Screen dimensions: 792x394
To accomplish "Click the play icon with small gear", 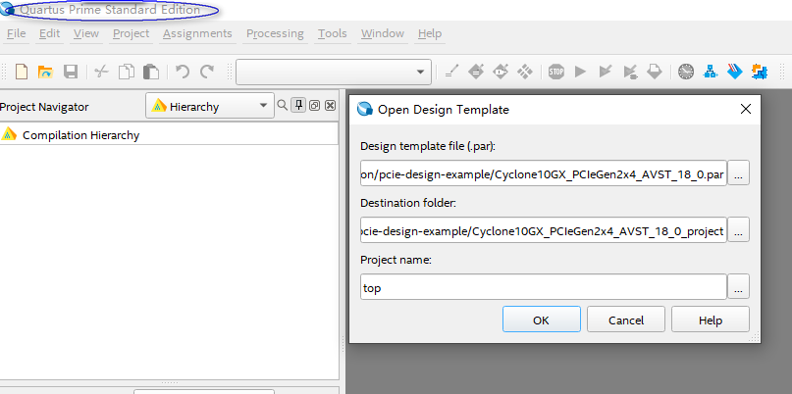I will [630, 72].
